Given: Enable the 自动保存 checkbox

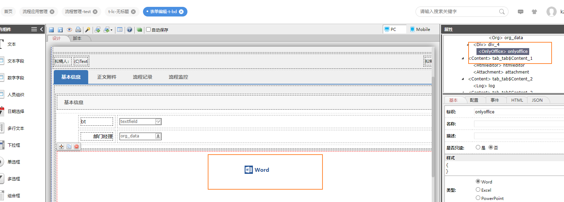Looking at the screenshot, I should coord(148,30).
